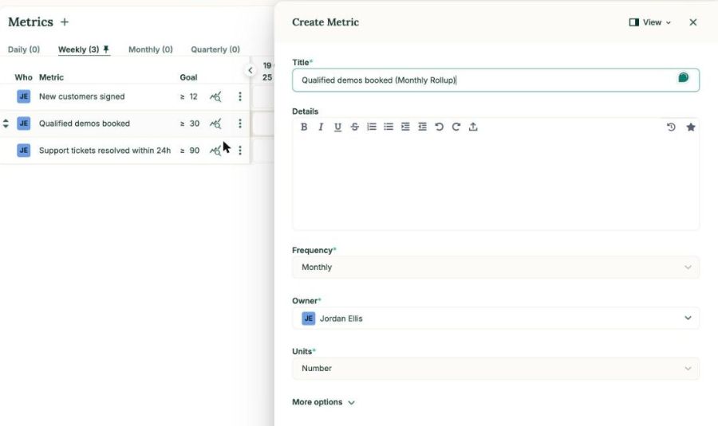This screenshot has width=718, height=426.
Task: Open chart for Qualified demos booked
Action: (x=215, y=123)
